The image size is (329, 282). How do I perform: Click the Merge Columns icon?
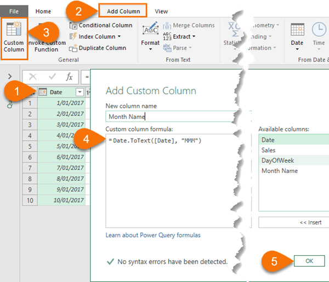(x=167, y=26)
